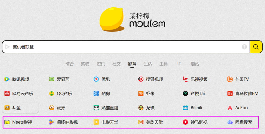265x134 pixels.
Task: Open the 龙珠 link text
Action: 150,108
